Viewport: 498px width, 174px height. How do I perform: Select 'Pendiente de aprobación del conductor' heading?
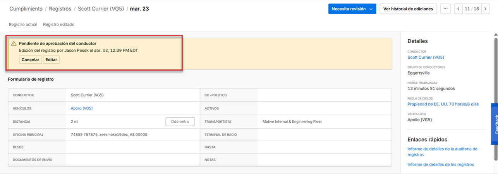pyautogui.click(x=58, y=44)
